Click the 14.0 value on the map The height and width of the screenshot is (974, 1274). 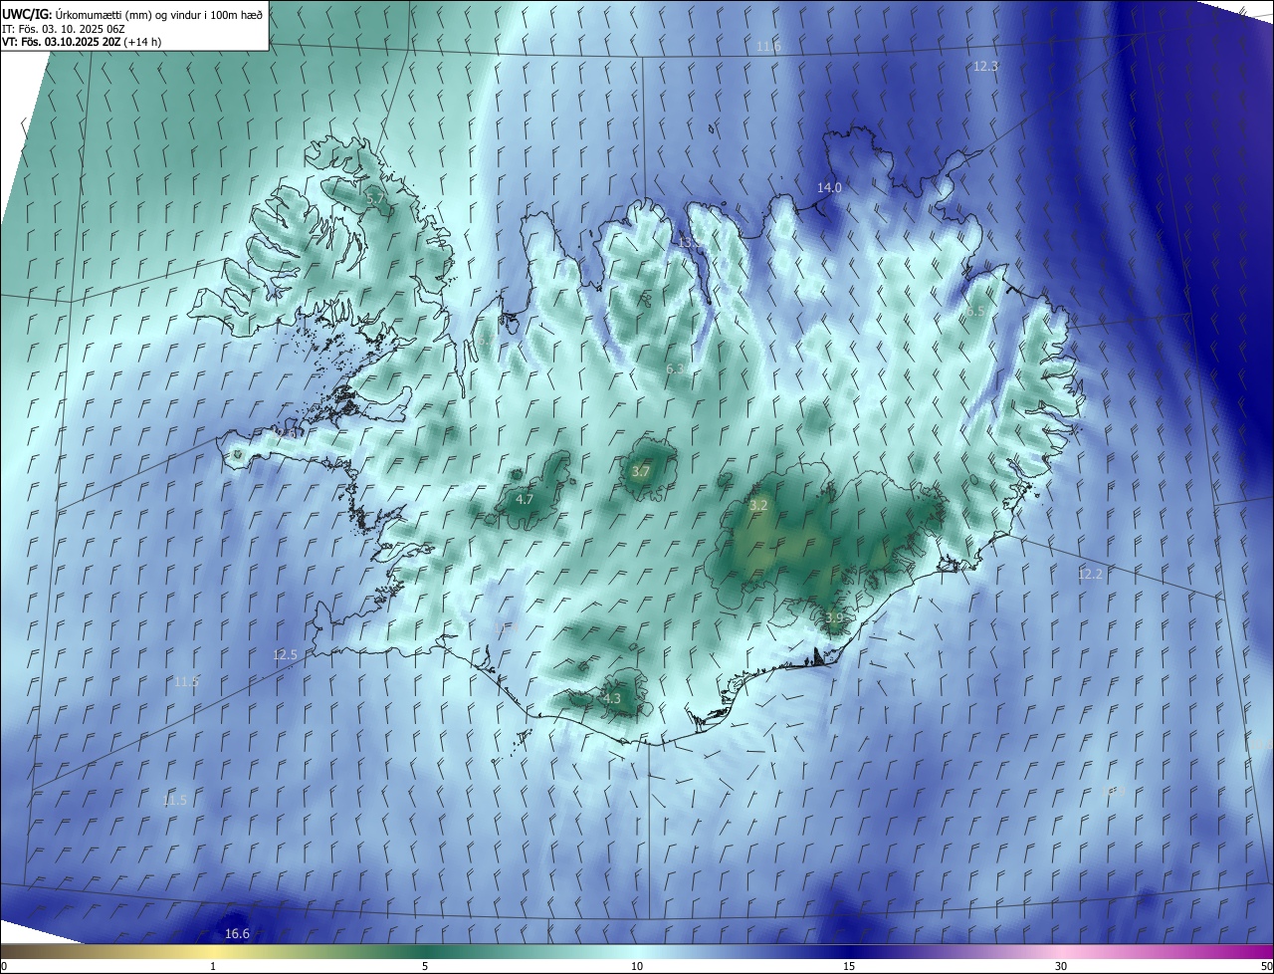point(829,187)
